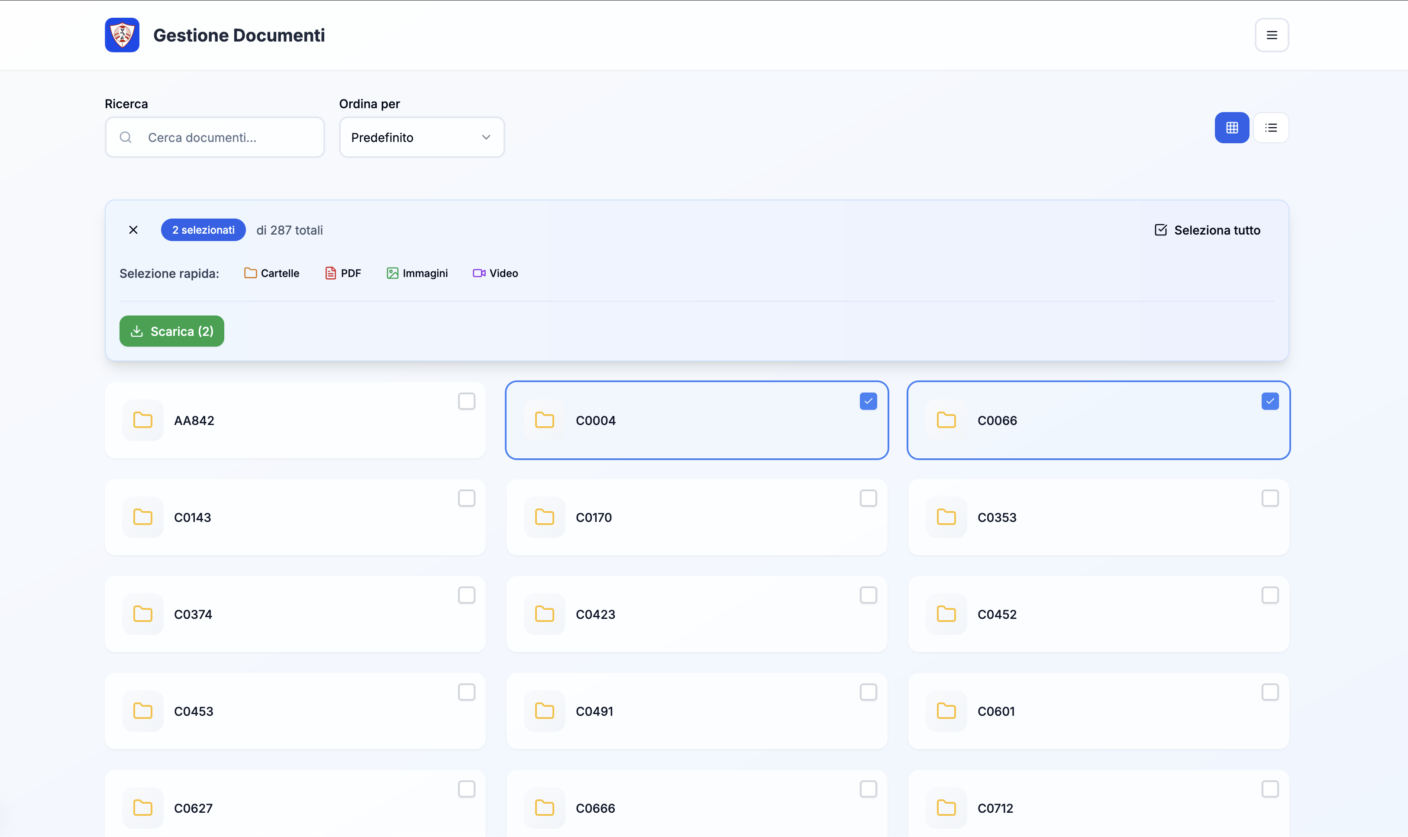Quick-select all Cartelle folders
1408x837 pixels.
click(272, 273)
